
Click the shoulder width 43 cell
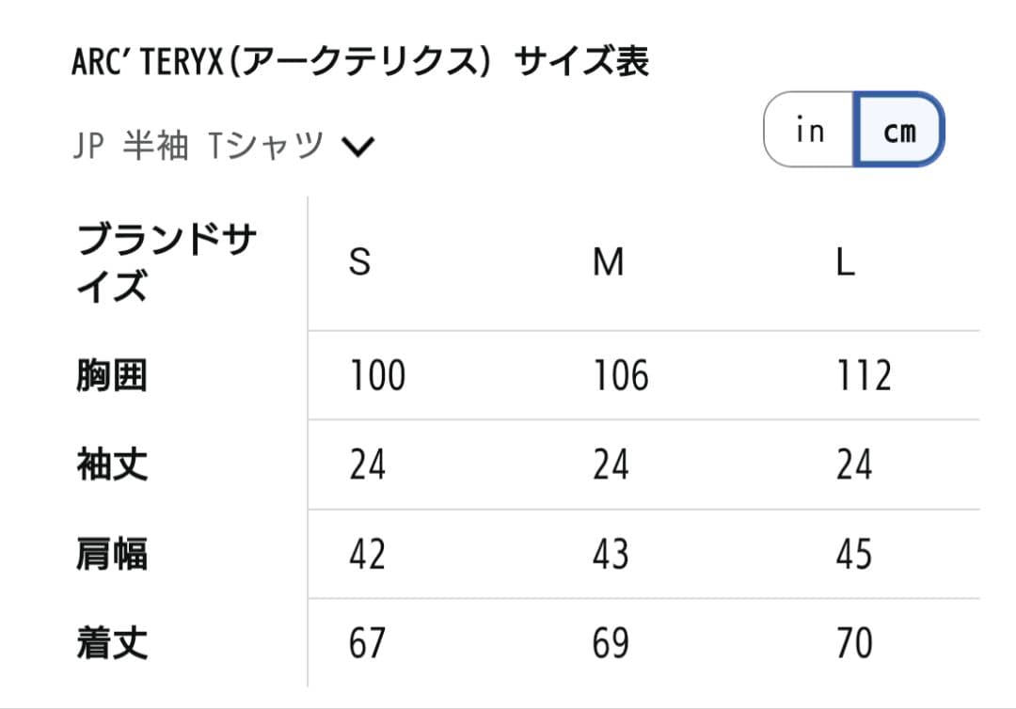click(610, 553)
